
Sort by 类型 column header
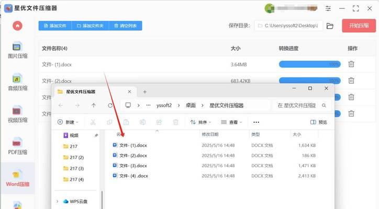coord(255,134)
